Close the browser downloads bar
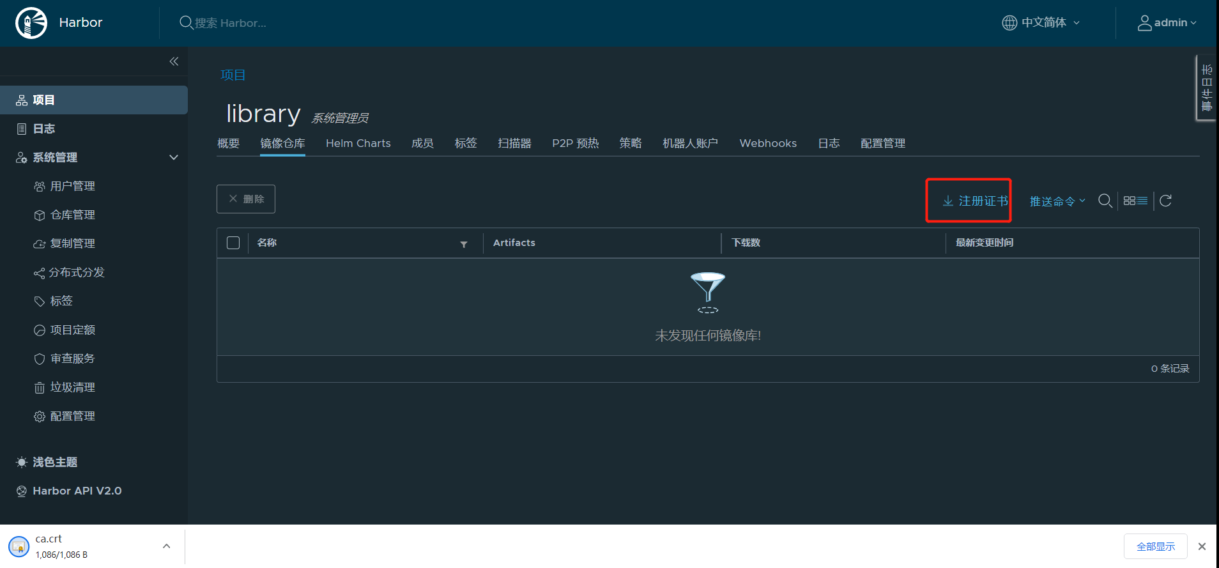 [1202, 546]
